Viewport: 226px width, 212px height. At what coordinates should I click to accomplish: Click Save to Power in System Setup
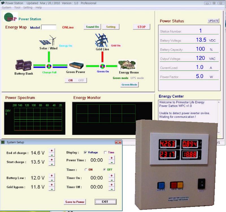[x=75, y=202]
